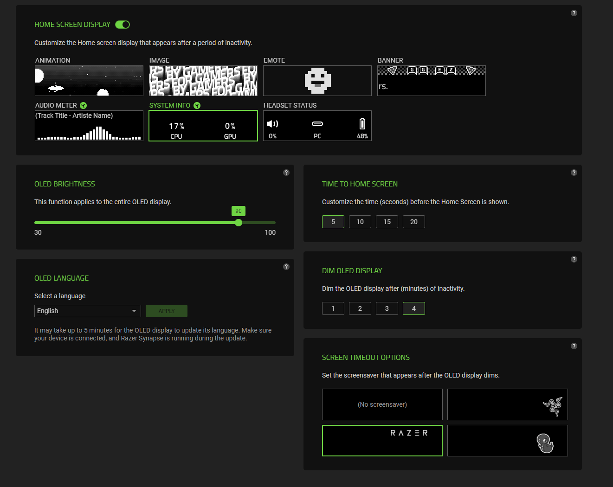613x487 pixels.
Task: Click the green badge beside System Info
Action: (x=197, y=106)
